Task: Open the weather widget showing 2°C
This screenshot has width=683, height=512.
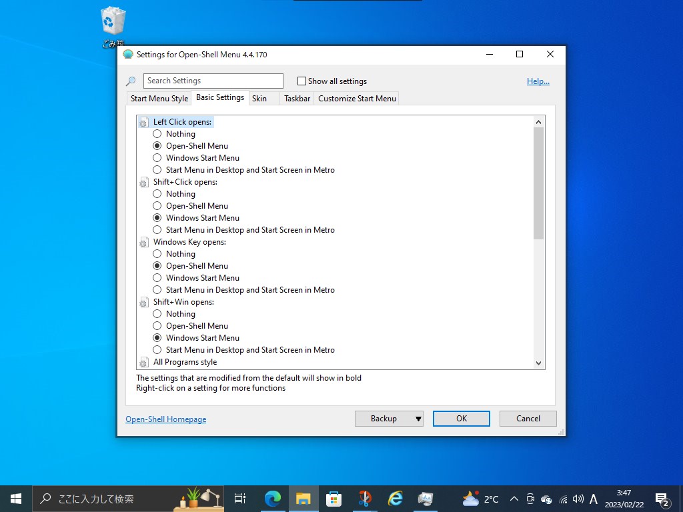Action: coord(480,499)
